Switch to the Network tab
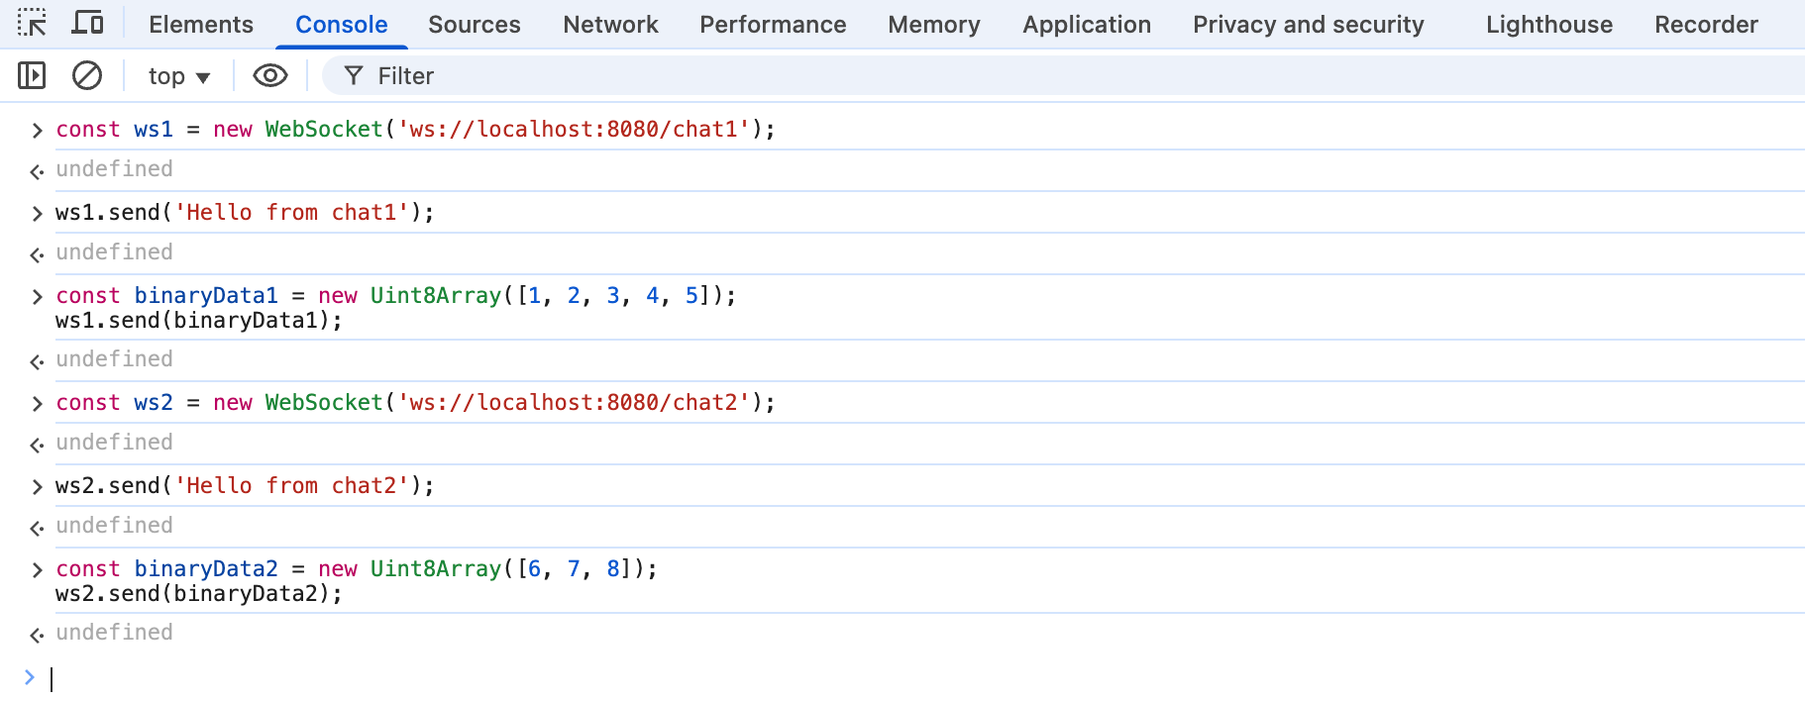 610,25
